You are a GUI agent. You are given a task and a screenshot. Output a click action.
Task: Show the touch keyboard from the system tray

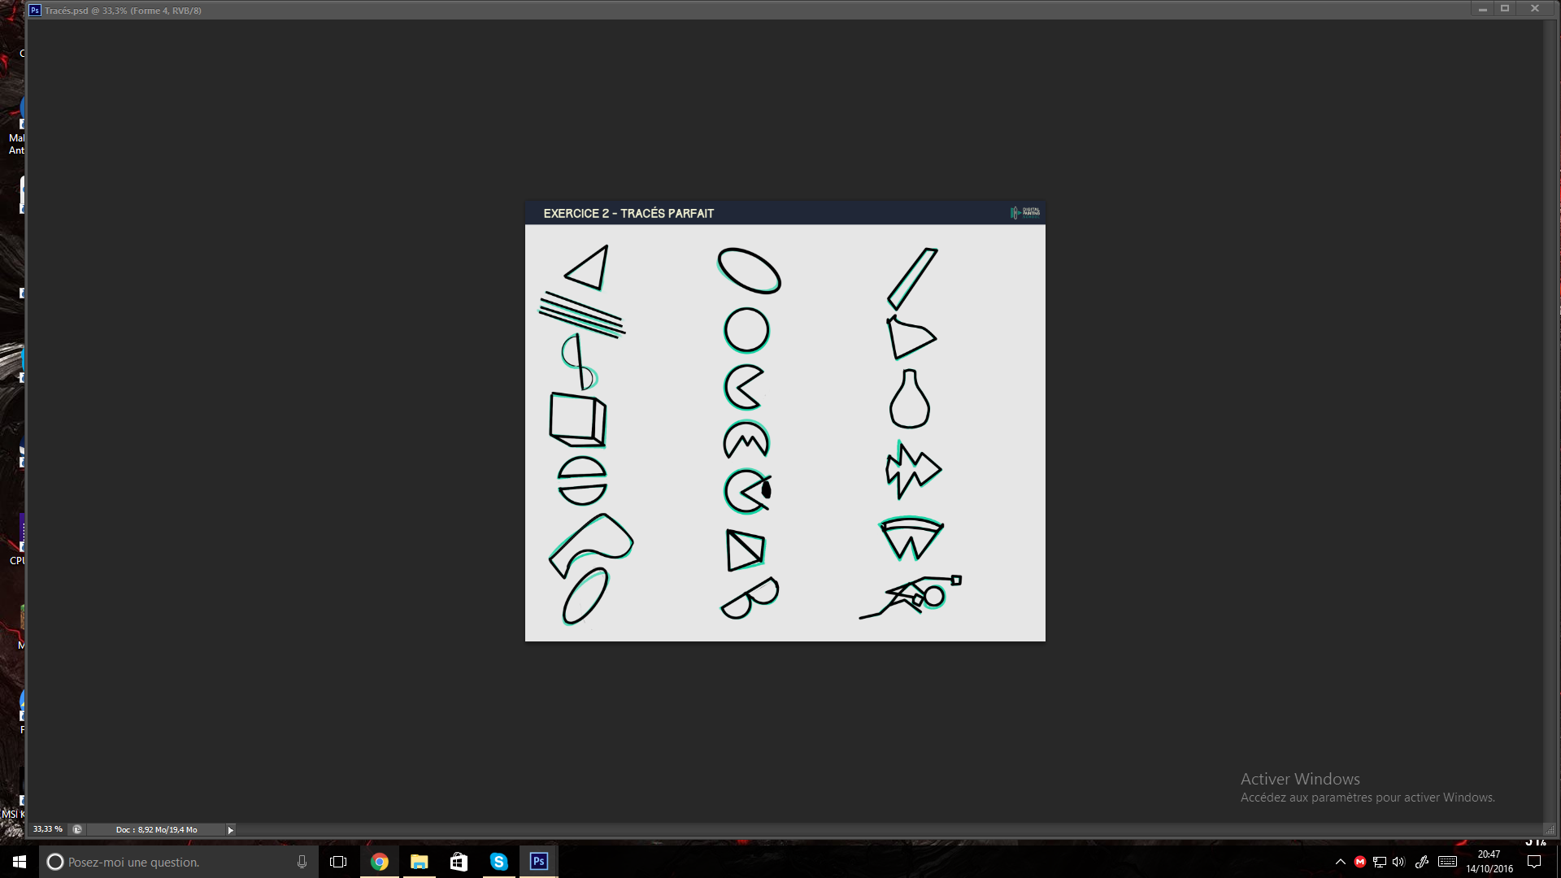tap(1446, 862)
